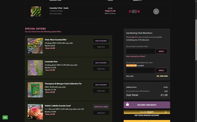The height and width of the screenshot is (122, 197).
Task: Add Lavender Duo to basket
Action: 101,63
